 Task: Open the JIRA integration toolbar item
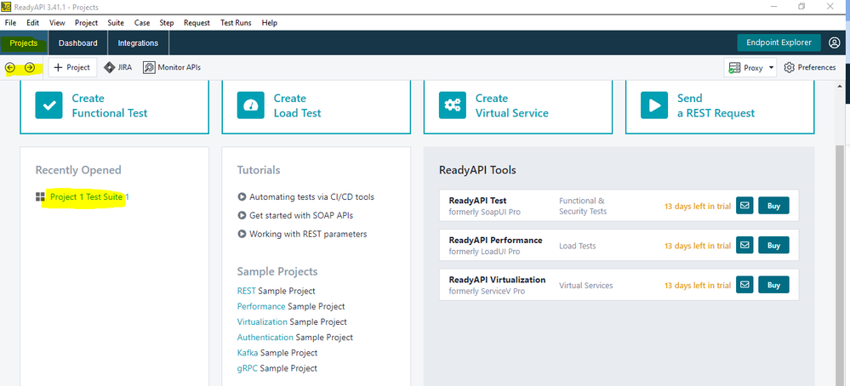(x=117, y=68)
